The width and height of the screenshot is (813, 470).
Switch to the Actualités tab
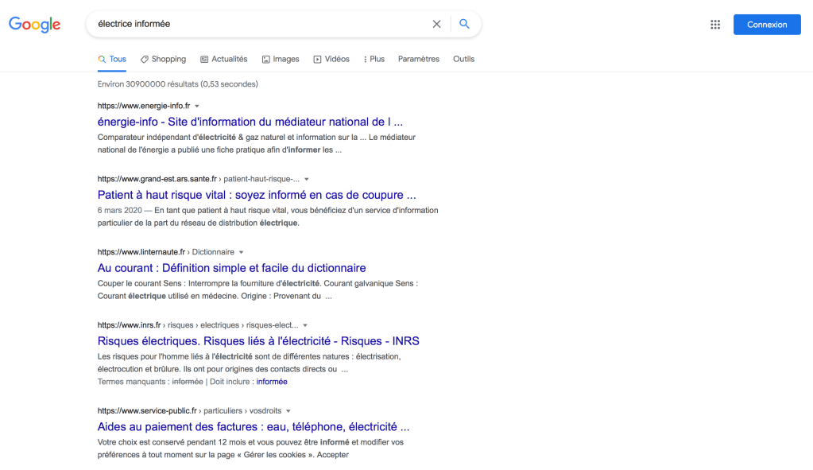click(x=224, y=59)
